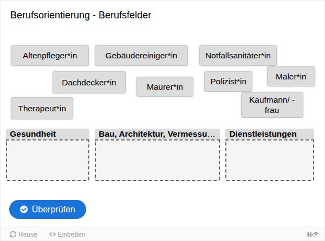Click the Einbetten code brackets icon

coord(53,235)
